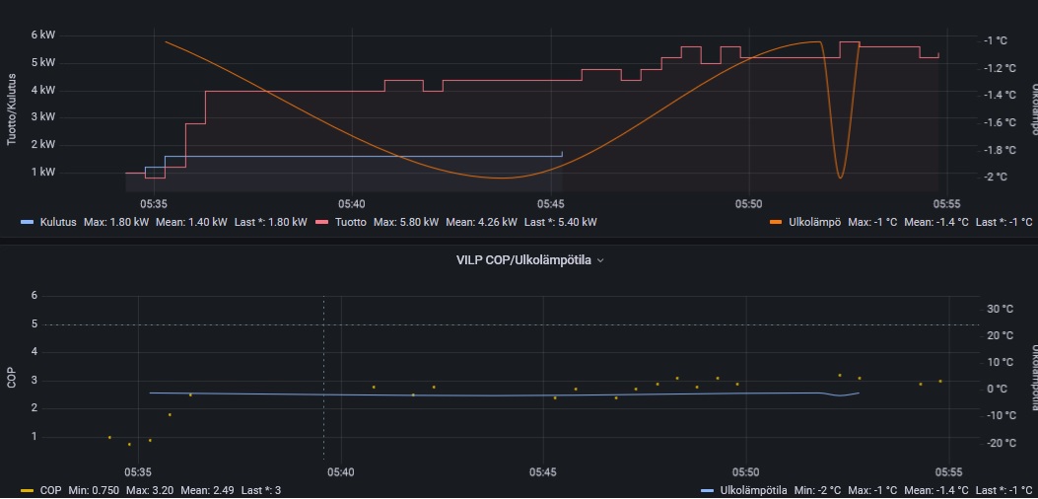This screenshot has height=499, width=1038.
Task: Click the dashed threshold line at COP 5
Action: click(x=591, y=324)
